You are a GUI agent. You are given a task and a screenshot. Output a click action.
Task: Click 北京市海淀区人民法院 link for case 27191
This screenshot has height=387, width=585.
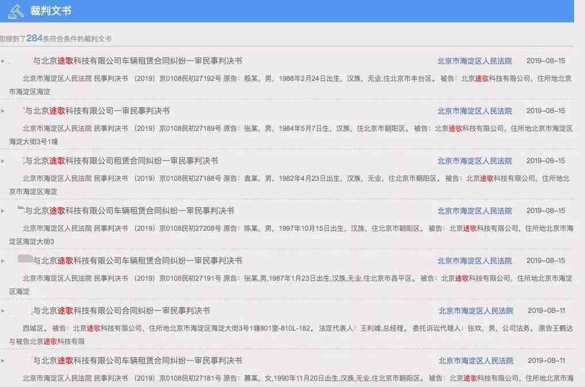475,260
